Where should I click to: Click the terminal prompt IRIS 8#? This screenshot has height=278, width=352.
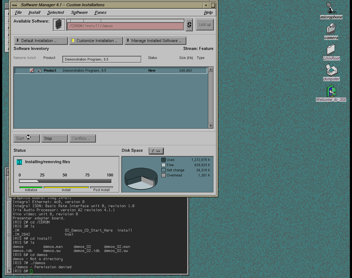[21, 271]
